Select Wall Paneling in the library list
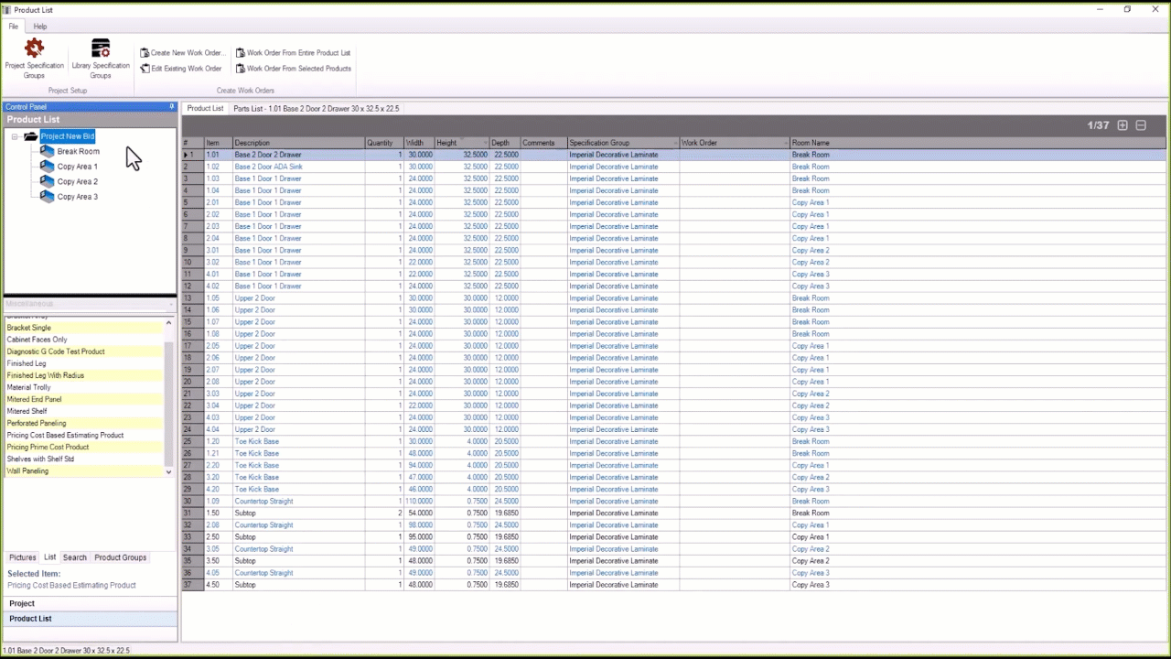1171x659 pixels. [84, 470]
